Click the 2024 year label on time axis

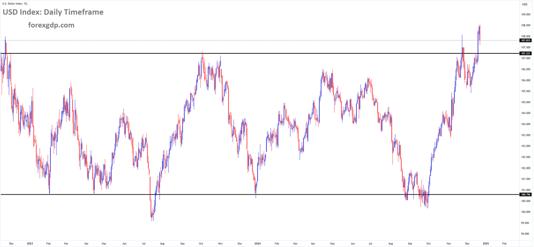(257, 244)
